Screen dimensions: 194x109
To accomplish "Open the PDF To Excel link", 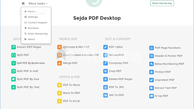I will [71, 101].
